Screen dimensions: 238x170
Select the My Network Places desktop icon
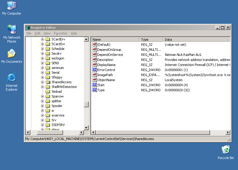click(12, 34)
